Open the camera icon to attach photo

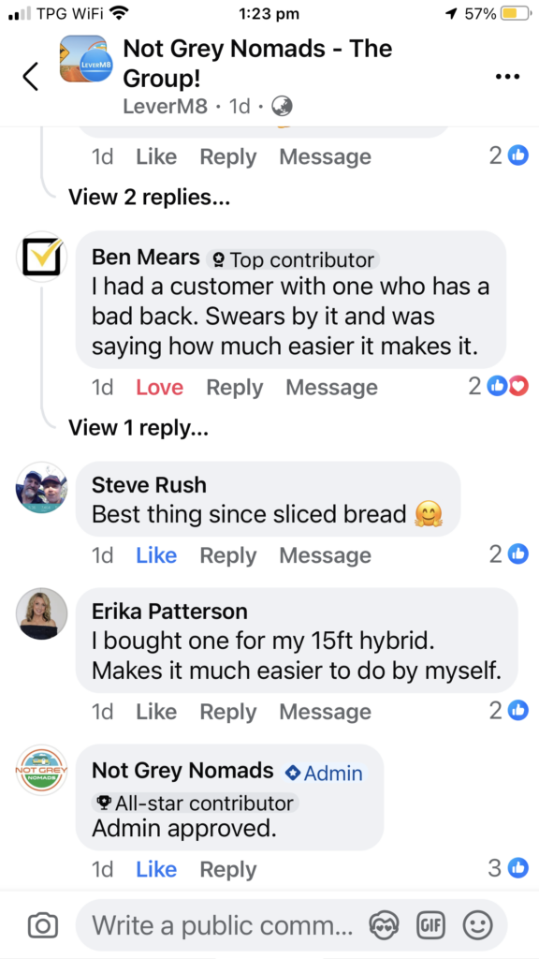pos(43,925)
